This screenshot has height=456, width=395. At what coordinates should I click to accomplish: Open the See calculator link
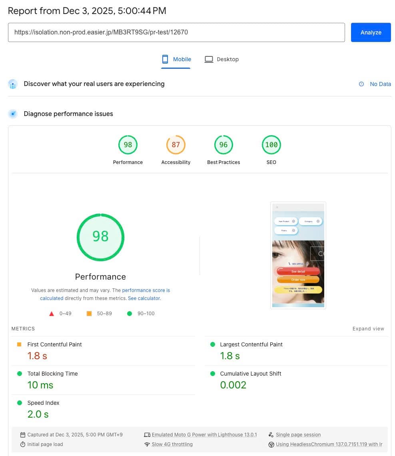coord(144,298)
